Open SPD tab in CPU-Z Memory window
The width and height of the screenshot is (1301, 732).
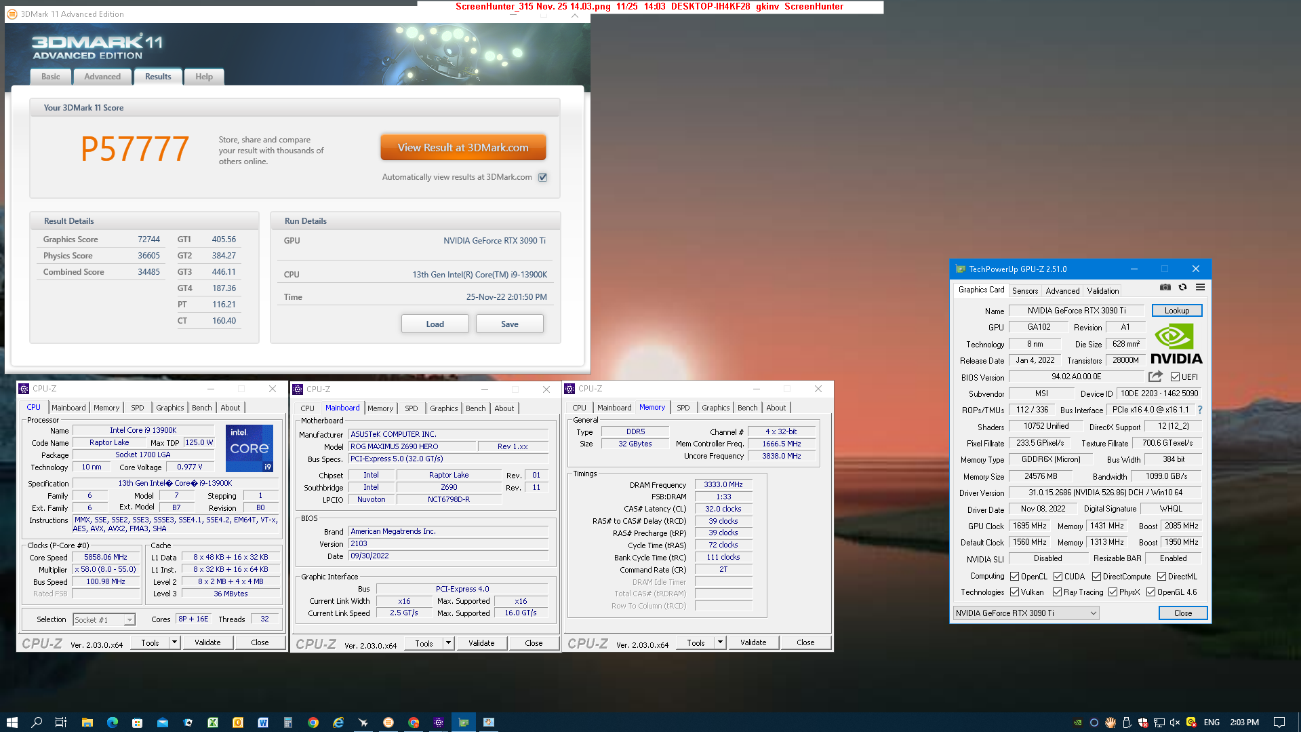(x=683, y=408)
